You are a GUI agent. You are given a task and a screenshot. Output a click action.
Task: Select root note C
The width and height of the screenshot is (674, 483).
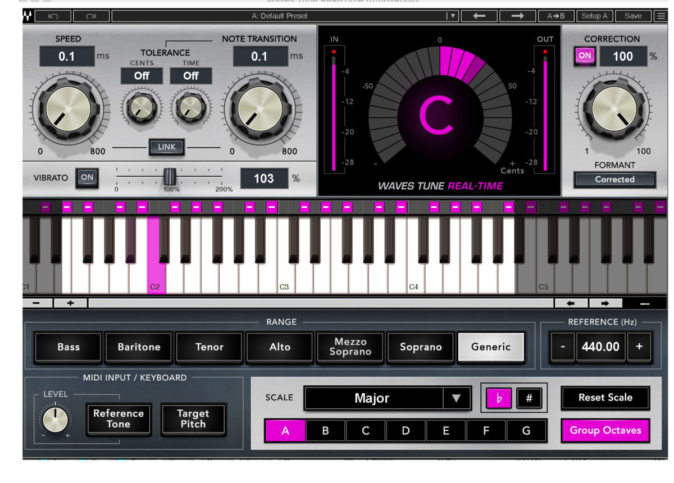366,431
